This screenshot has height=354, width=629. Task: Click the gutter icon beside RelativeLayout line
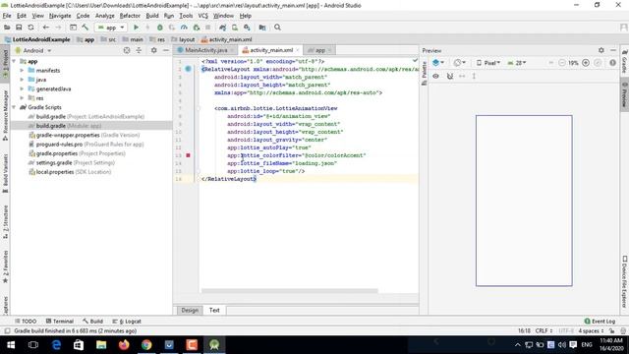pyautogui.click(x=188, y=69)
